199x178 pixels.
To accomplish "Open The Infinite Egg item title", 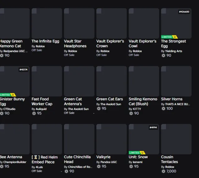I will [x=45, y=41].
